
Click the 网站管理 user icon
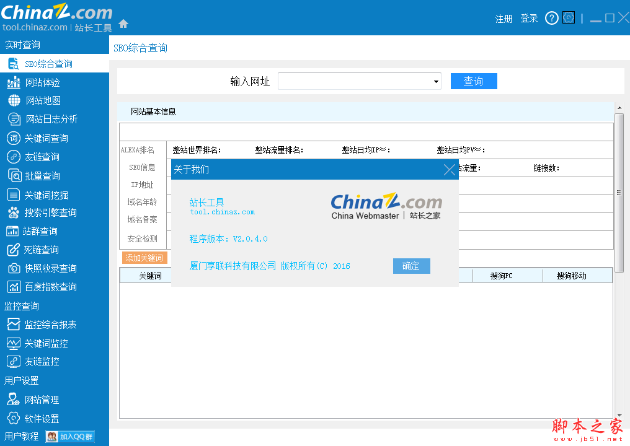point(13,400)
